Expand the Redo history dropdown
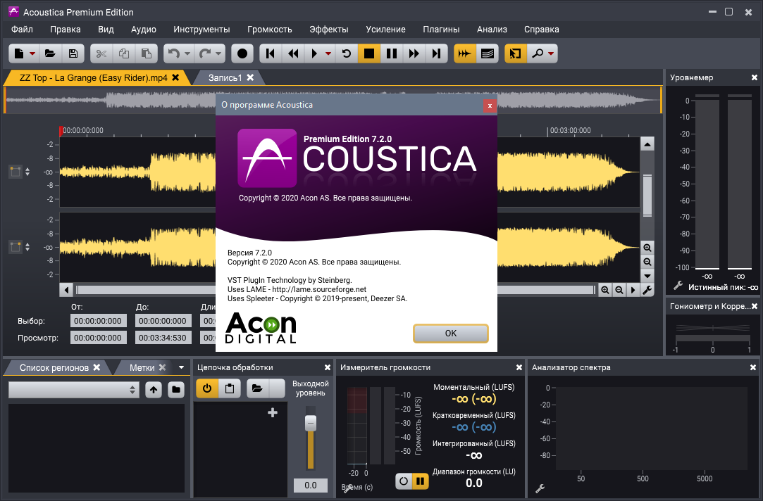 (218, 53)
